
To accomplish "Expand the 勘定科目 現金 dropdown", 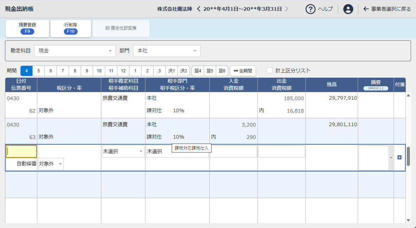I will [110, 51].
